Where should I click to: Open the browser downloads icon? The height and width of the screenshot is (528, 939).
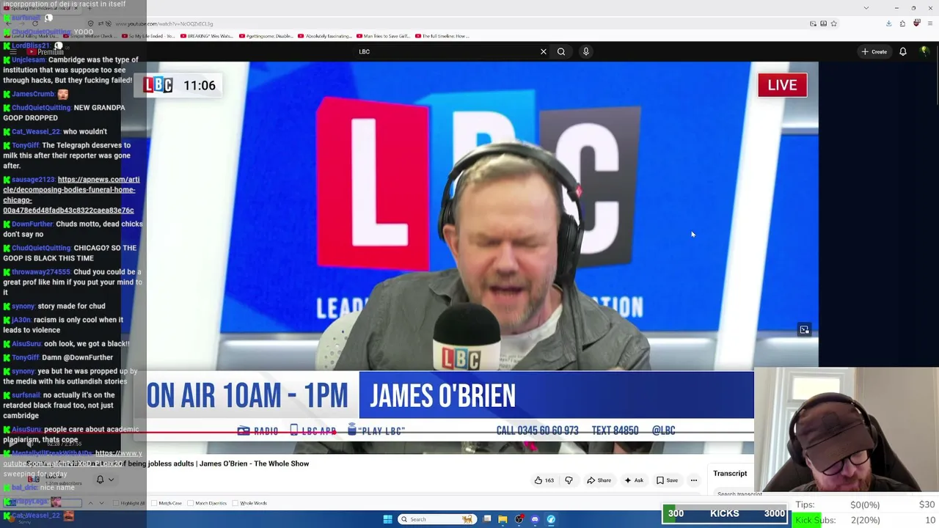click(888, 23)
